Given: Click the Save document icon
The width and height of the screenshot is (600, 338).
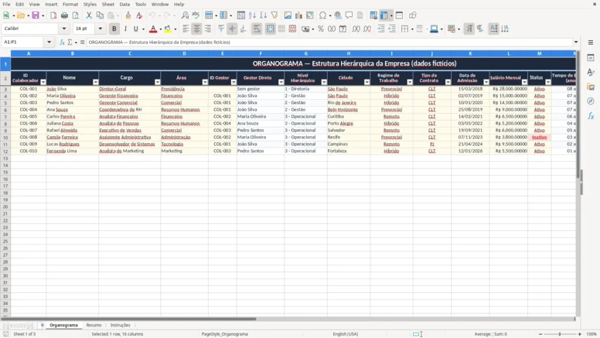Looking at the screenshot, I should (x=36, y=15).
